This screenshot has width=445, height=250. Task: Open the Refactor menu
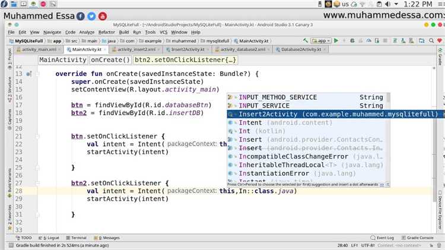coord(106,32)
